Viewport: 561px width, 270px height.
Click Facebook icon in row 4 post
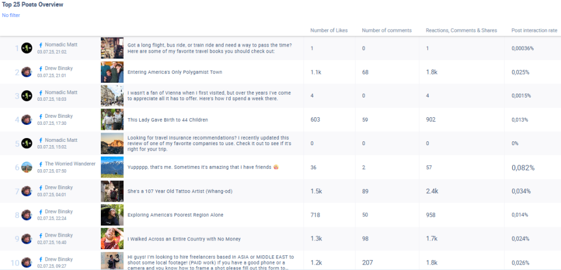pos(41,116)
